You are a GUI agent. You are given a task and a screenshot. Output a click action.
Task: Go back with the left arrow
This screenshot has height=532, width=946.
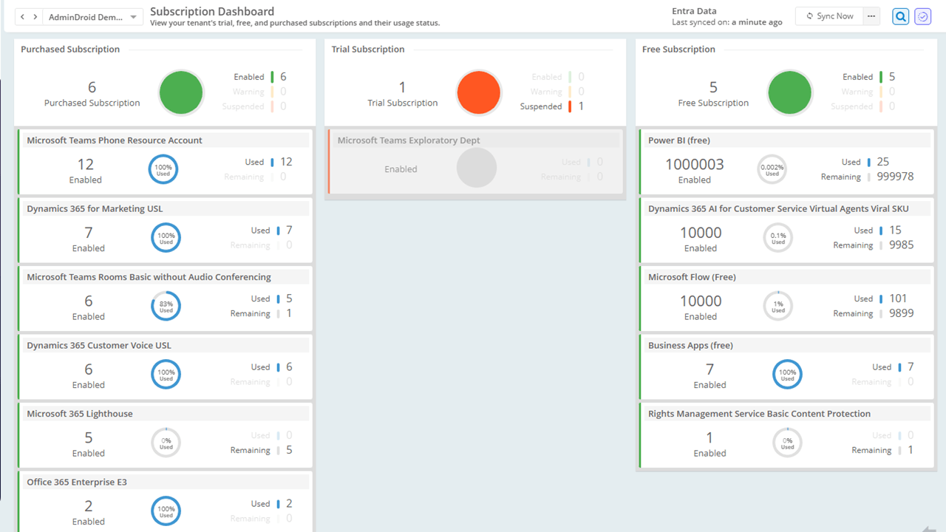point(23,17)
